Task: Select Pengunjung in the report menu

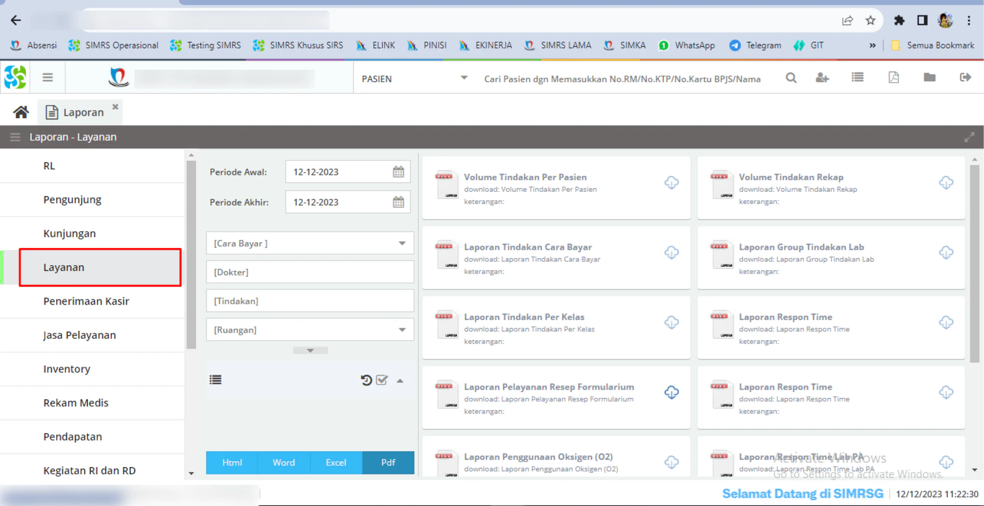Action: [92, 199]
